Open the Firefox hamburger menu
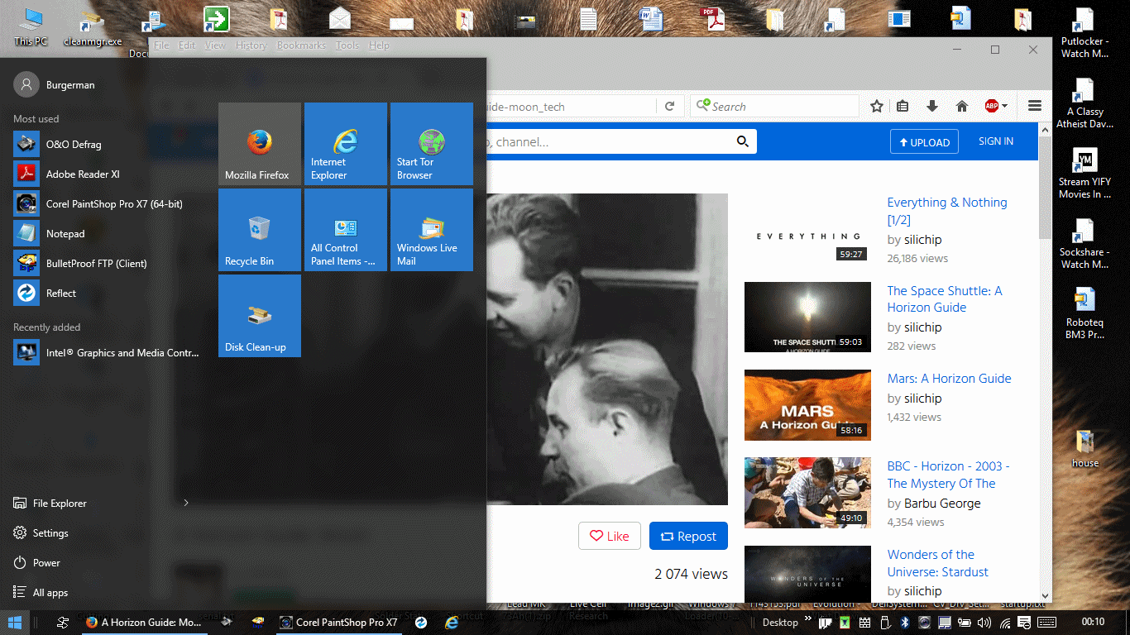Screen dimensions: 1130x635 (1034, 106)
